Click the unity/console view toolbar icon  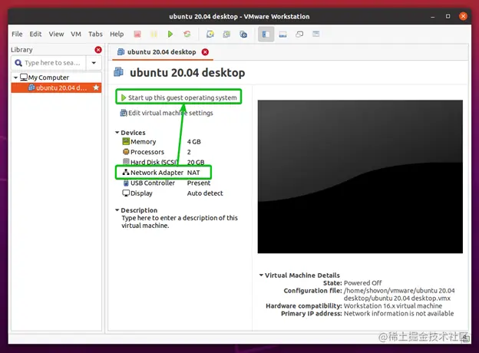point(315,35)
